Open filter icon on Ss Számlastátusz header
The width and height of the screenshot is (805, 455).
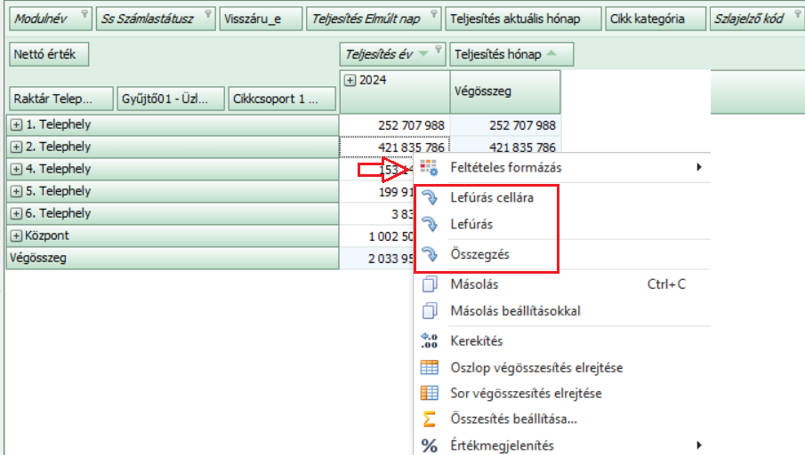207,14
